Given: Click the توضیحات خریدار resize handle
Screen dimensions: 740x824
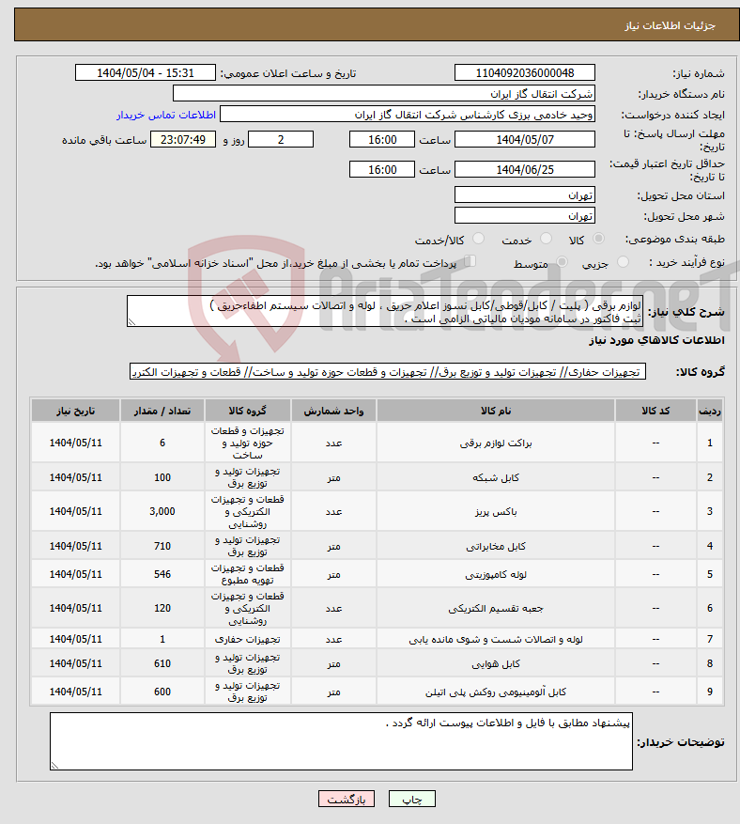Looking at the screenshot, I should click(x=55, y=765).
